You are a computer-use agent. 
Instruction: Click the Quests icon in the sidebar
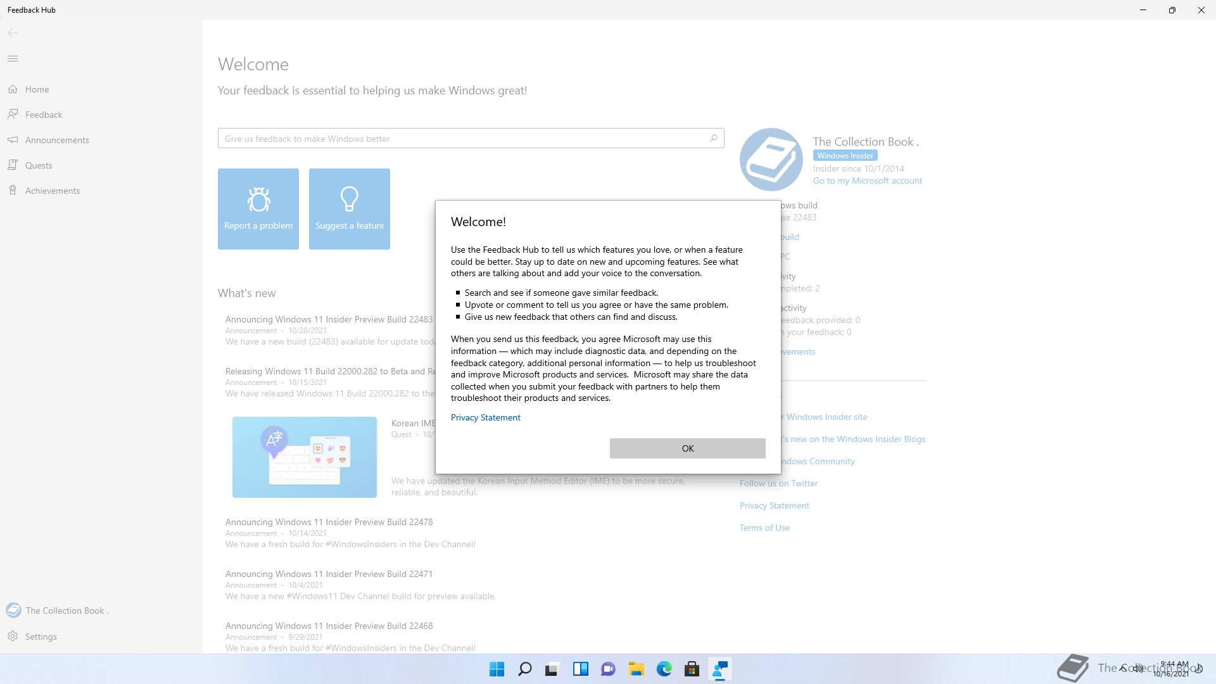tap(13, 165)
